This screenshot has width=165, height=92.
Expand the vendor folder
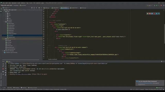[6, 20]
